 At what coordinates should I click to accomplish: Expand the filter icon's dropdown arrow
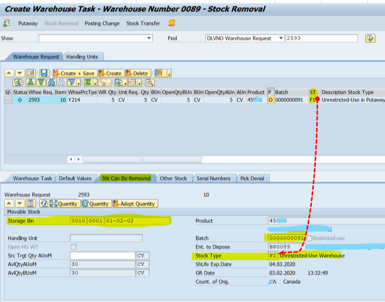point(78,83)
